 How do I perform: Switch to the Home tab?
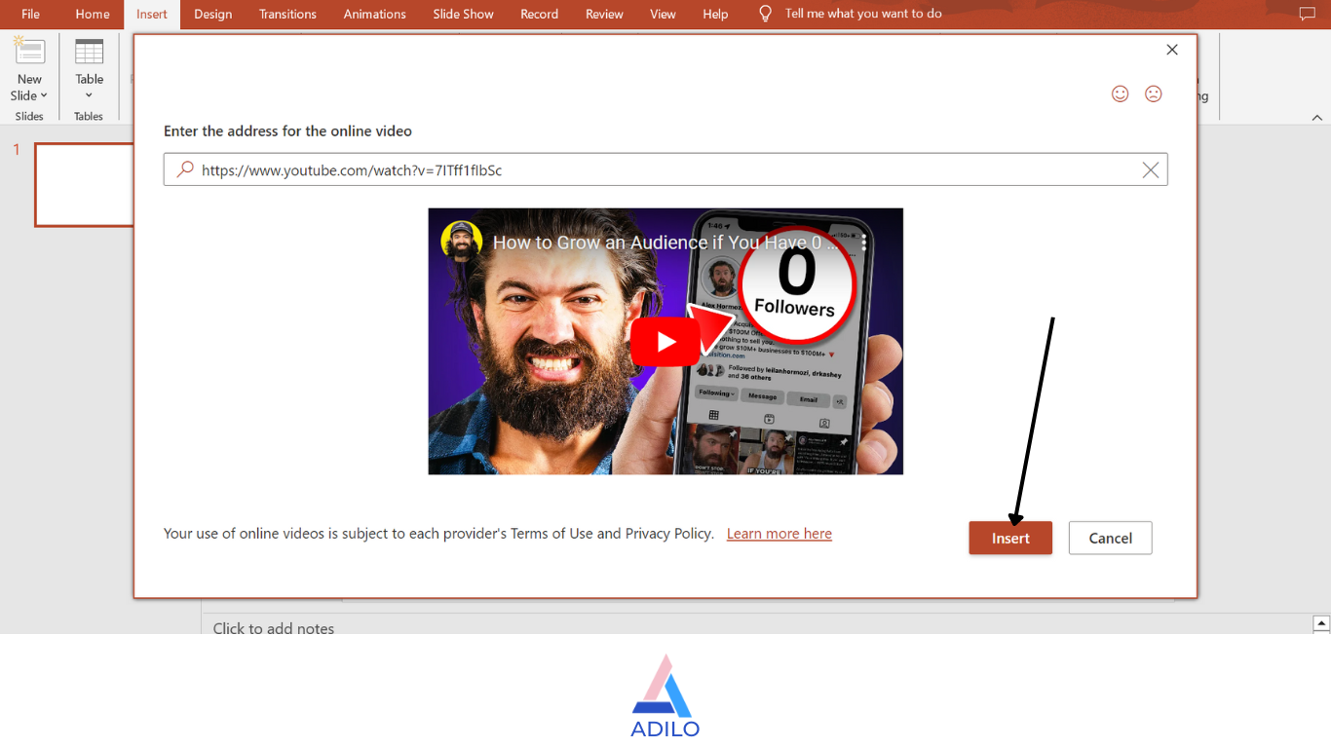pos(93,14)
